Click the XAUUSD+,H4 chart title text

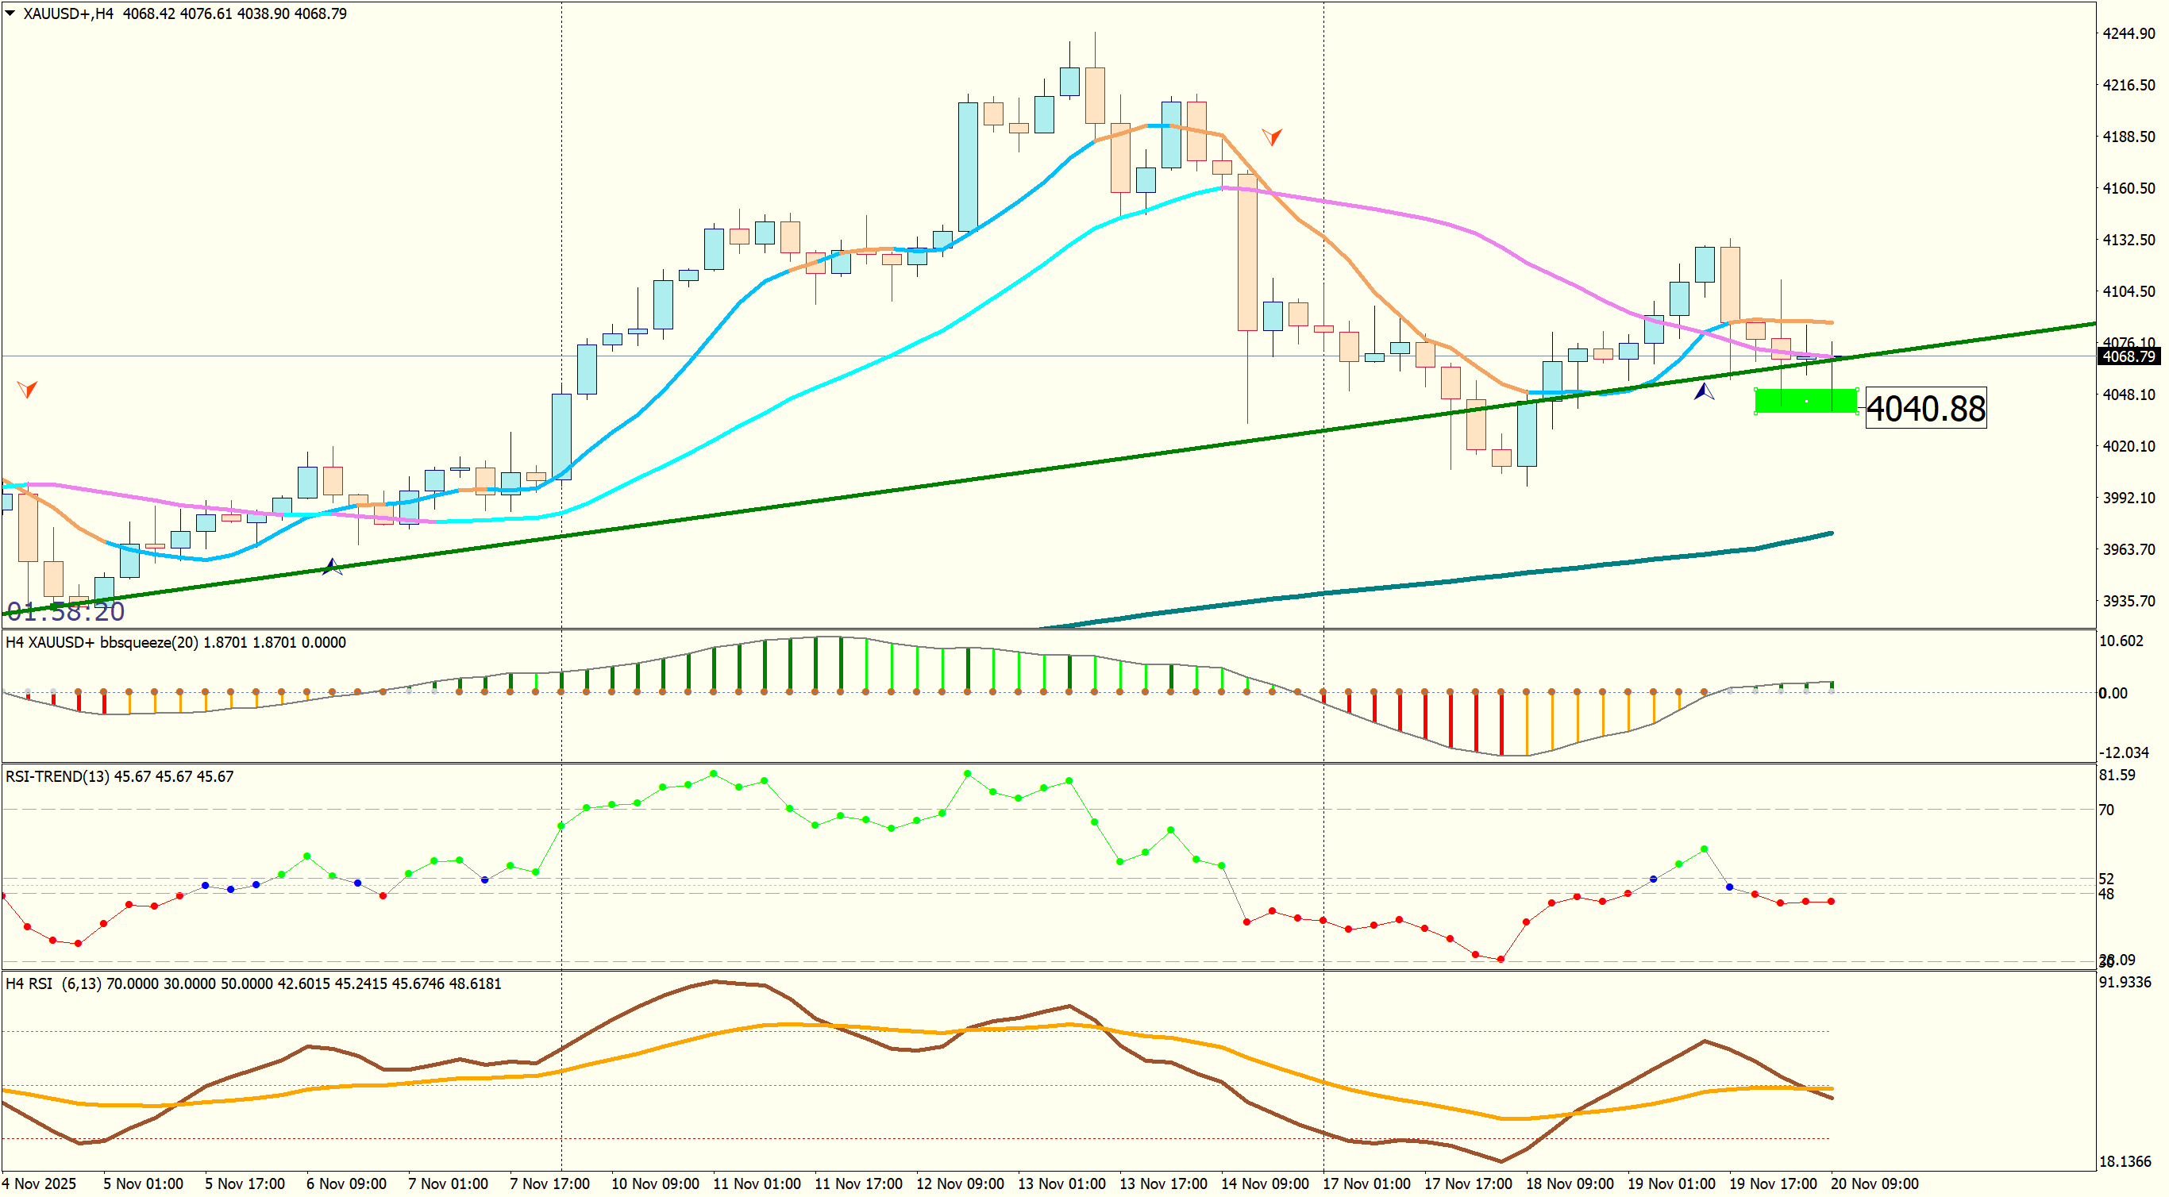pyautogui.click(x=67, y=13)
